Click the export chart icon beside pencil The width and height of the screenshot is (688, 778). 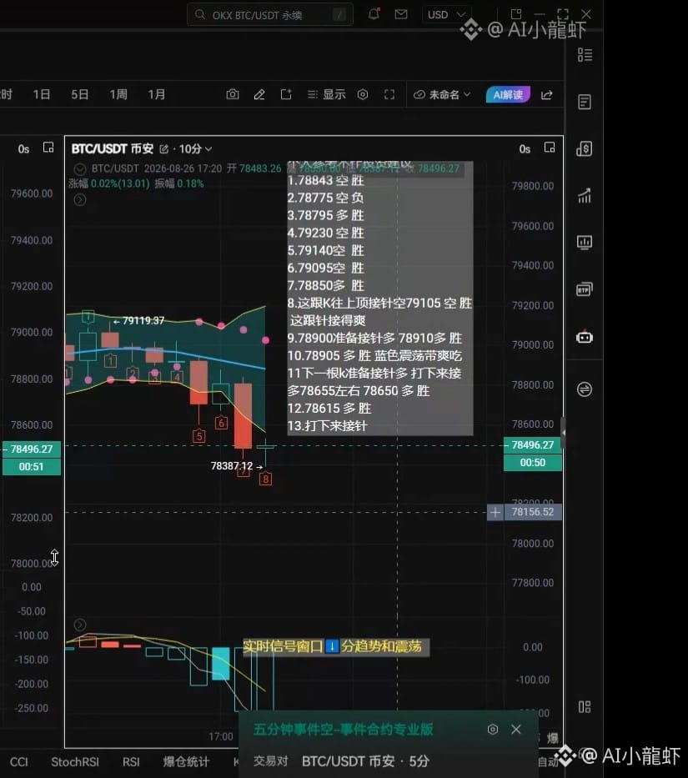pyautogui.click(x=286, y=94)
